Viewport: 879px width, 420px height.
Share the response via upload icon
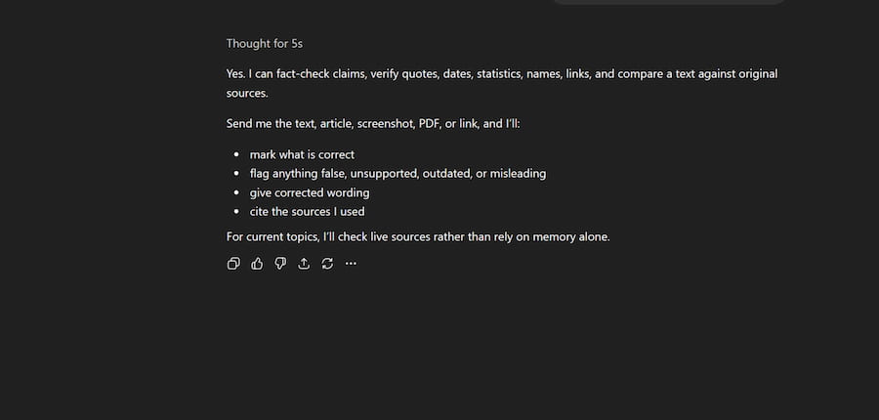click(304, 264)
